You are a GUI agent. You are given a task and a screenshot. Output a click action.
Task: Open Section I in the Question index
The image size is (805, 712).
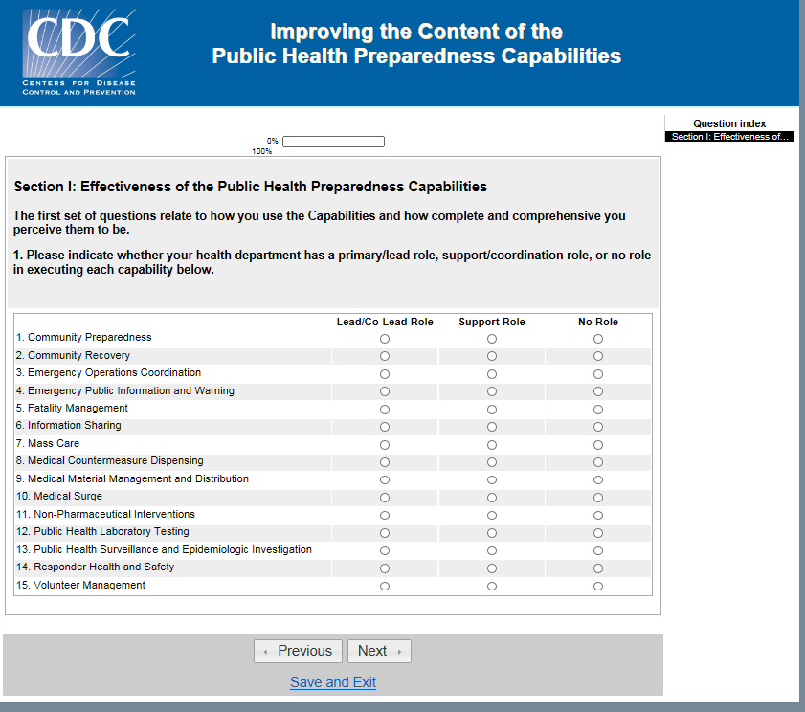click(x=730, y=137)
